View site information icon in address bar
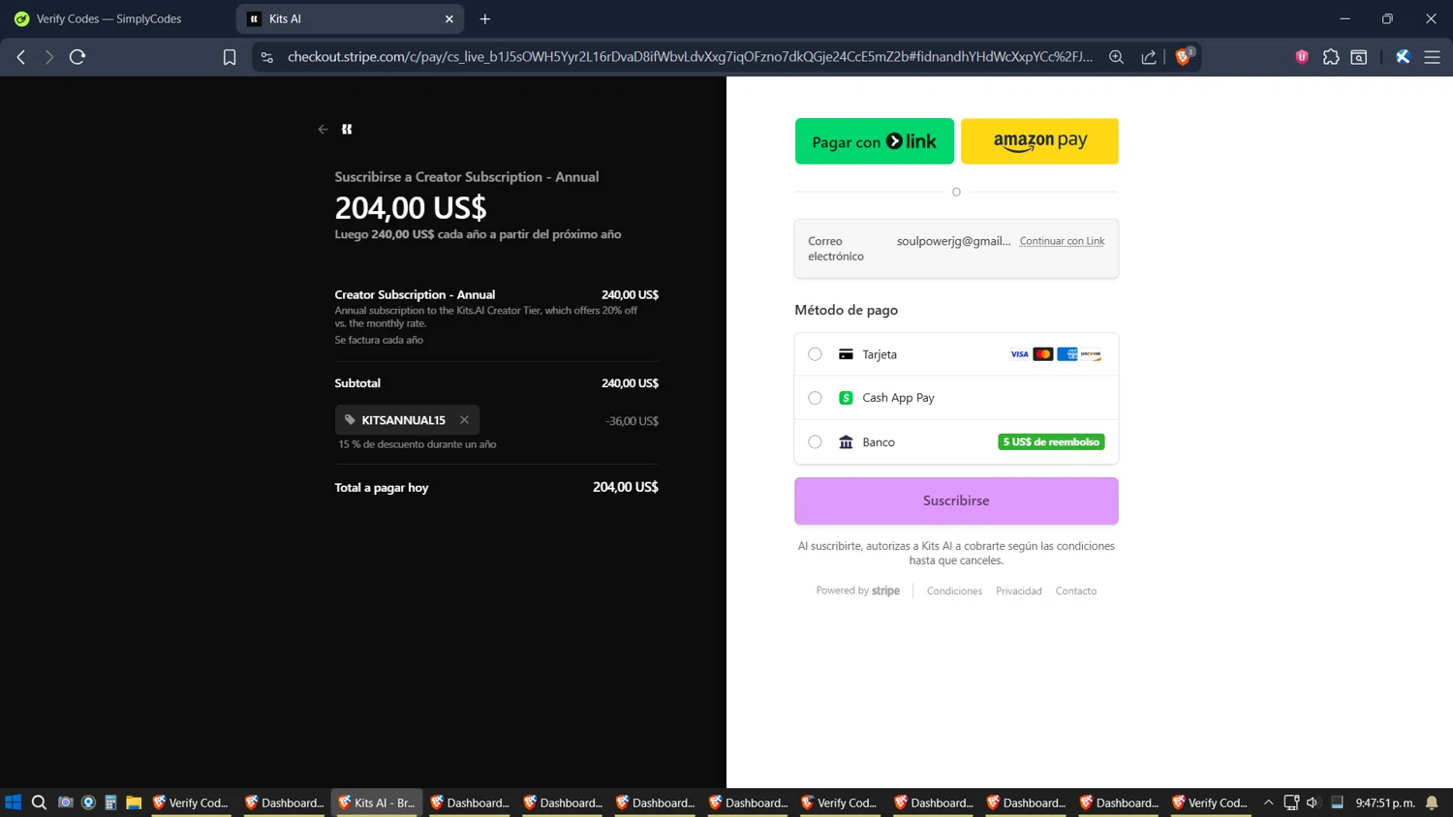Screen dimensions: 1453x817 (267, 57)
